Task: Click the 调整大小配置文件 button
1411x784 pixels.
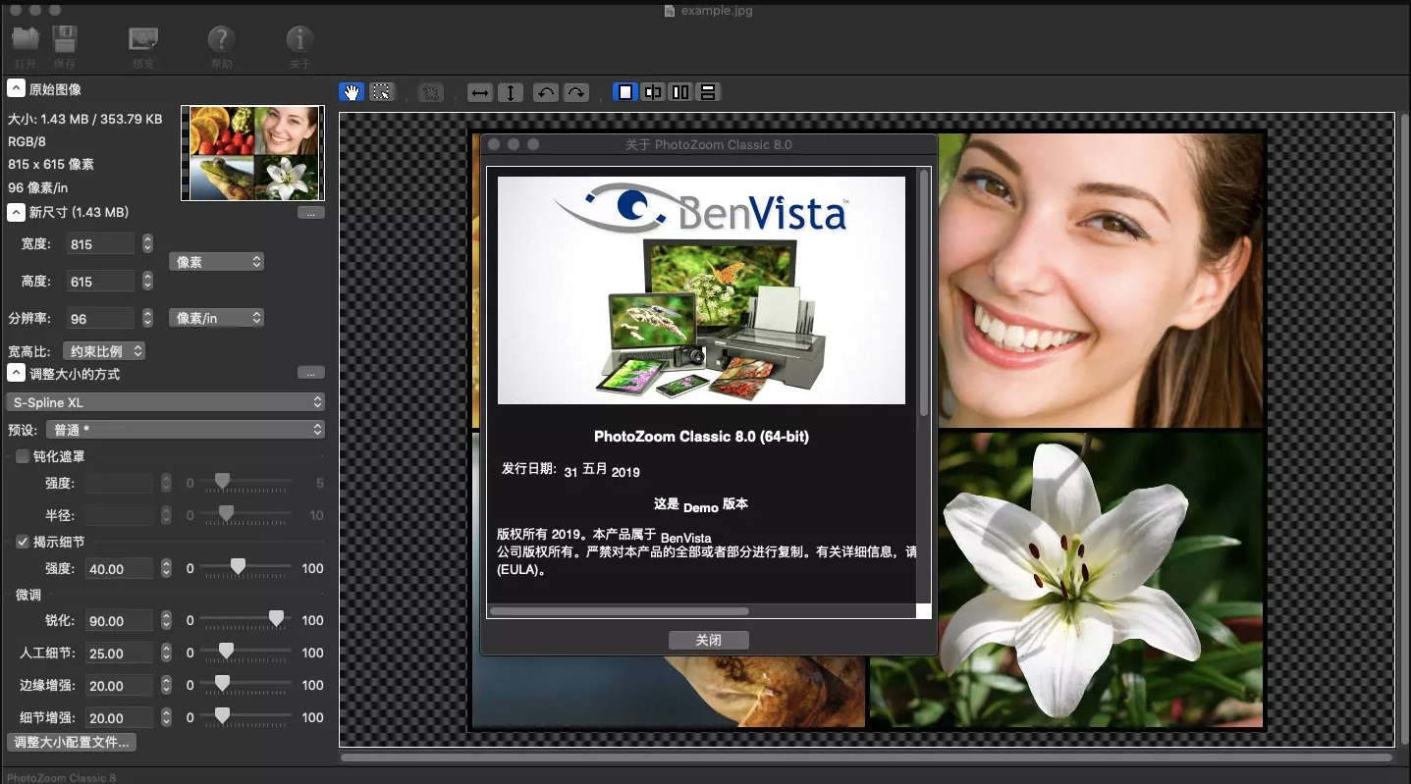Action: [71, 742]
